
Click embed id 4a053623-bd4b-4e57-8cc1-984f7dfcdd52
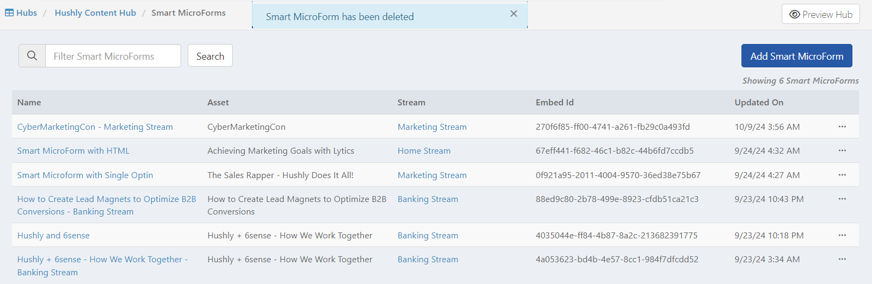click(x=617, y=260)
